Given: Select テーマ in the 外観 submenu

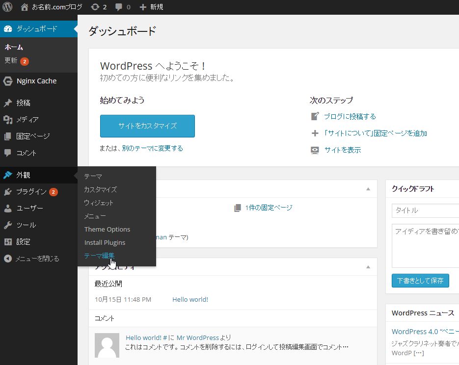Looking at the screenshot, I should pos(93,176).
